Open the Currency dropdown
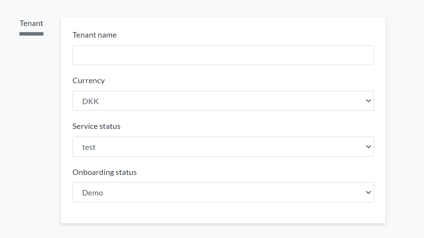Image resolution: width=424 pixels, height=238 pixels. tap(223, 101)
